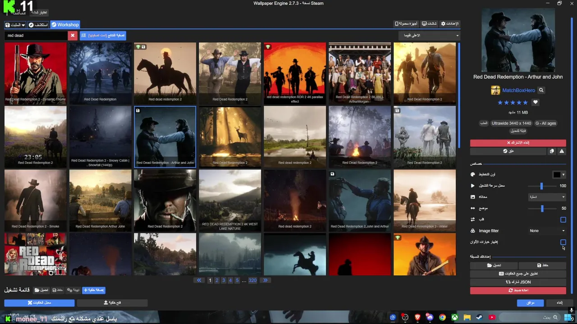This screenshot has width=577, height=324.
Task: Click playlist Save floppy button
Action: pyautogui.click(x=58, y=290)
